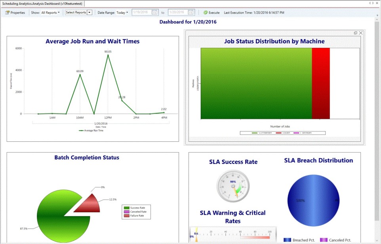The image size is (381, 244).
Task: Click Average Job Run and Wait Times title
Action: (93, 41)
